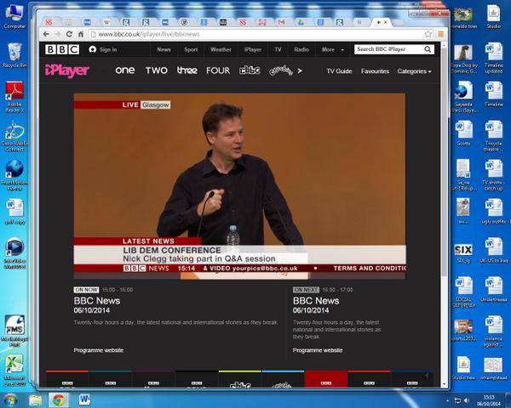The image size is (511, 408).
Task: Click the TV Guide link
Action: tap(339, 71)
